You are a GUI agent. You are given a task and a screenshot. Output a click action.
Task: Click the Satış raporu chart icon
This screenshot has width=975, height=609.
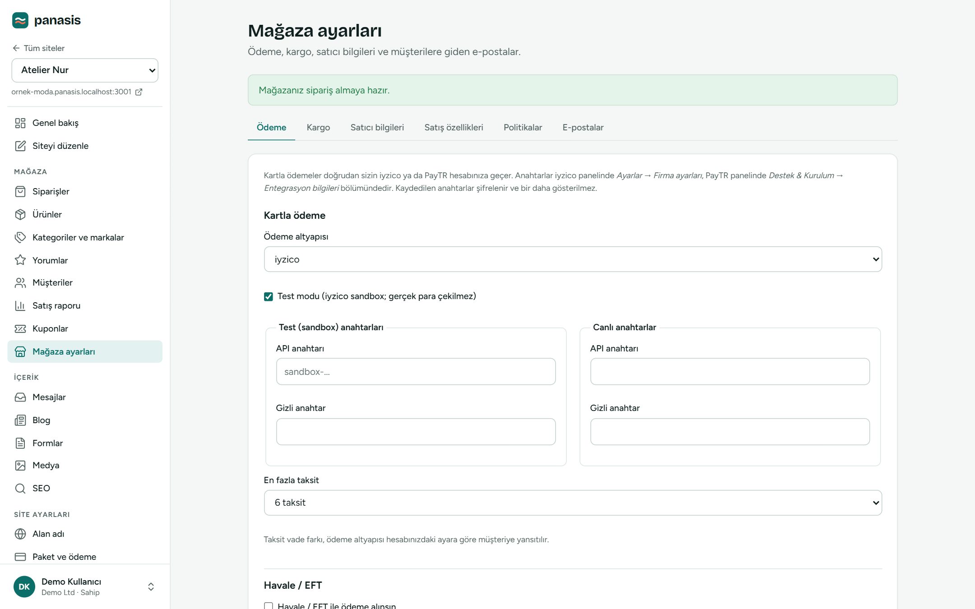pos(20,306)
